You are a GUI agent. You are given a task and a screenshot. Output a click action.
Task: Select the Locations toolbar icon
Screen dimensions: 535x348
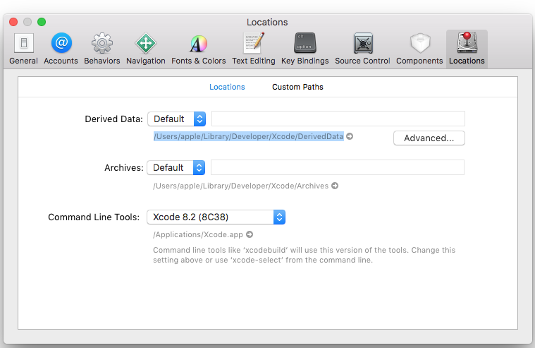467,49
